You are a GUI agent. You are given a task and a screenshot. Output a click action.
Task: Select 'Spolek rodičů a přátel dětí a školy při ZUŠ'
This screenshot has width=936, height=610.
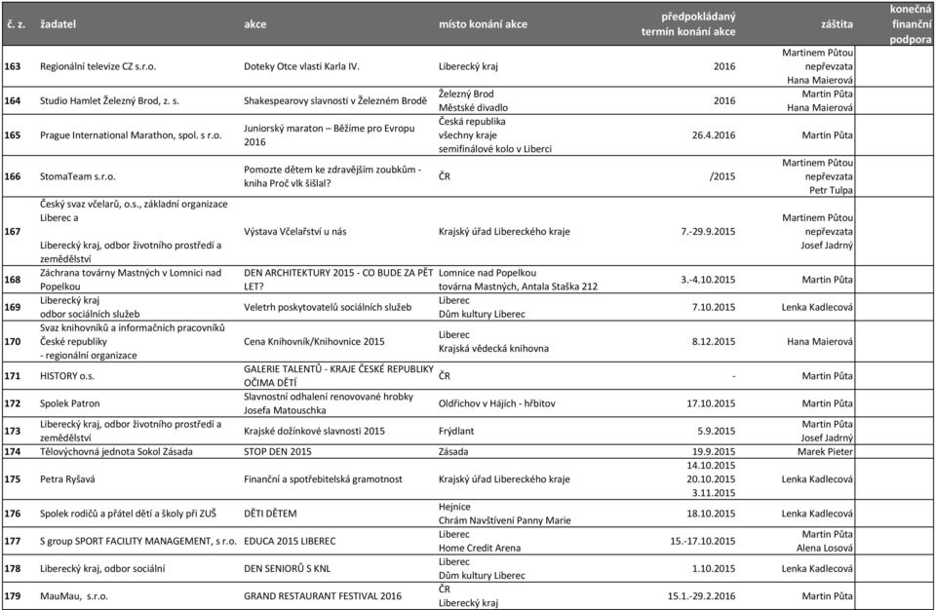point(129,514)
